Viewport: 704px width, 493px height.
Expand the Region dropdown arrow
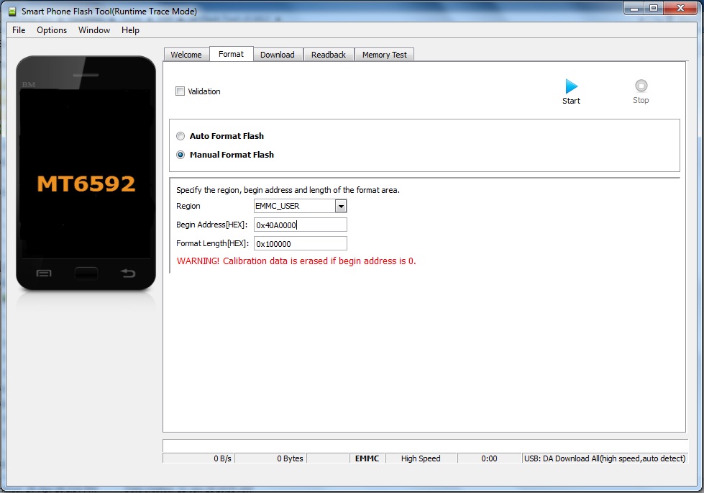coord(341,207)
